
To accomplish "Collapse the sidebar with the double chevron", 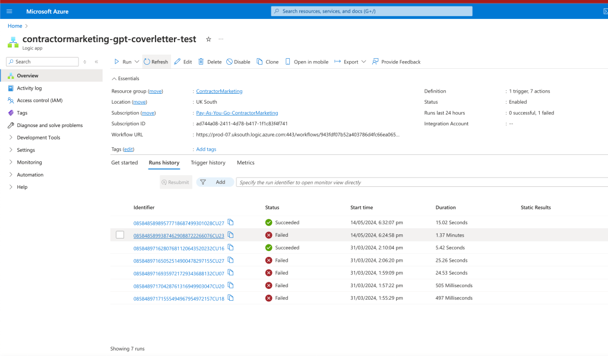I will (97, 62).
